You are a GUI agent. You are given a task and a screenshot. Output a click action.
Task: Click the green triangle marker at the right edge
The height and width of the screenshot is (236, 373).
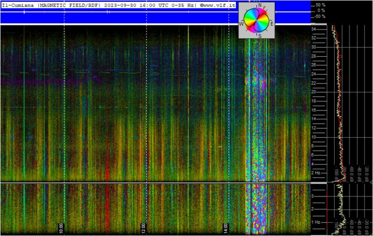pos(372,182)
